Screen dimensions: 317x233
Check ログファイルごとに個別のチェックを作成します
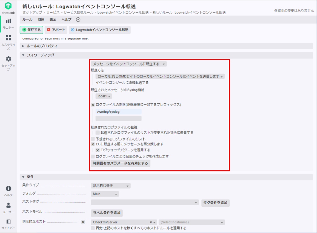pos(93,156)
